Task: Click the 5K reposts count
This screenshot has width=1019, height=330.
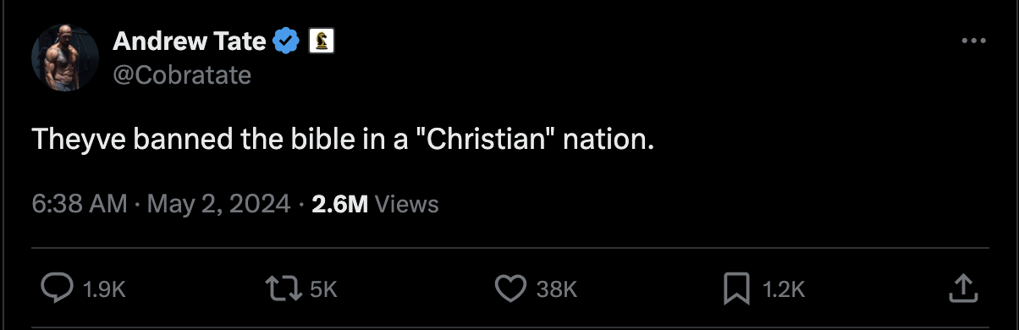Action: (323, 289)
